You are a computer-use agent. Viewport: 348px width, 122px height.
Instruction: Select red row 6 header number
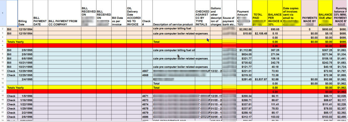[x=3, y=46]
